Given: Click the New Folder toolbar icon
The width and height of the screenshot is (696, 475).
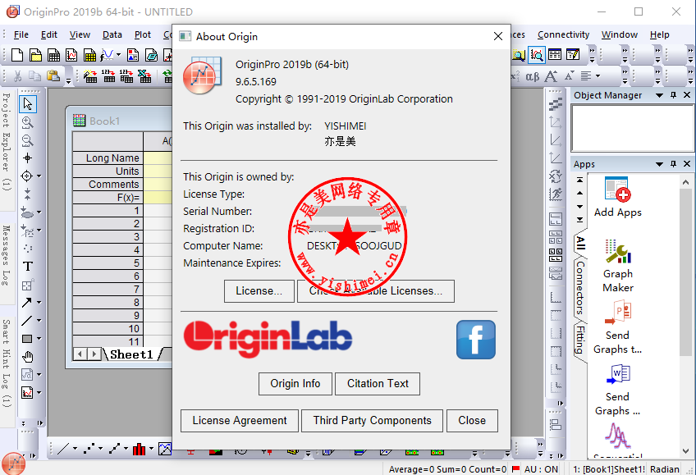Looking at the screenshot, I should (x=35, y=55).
